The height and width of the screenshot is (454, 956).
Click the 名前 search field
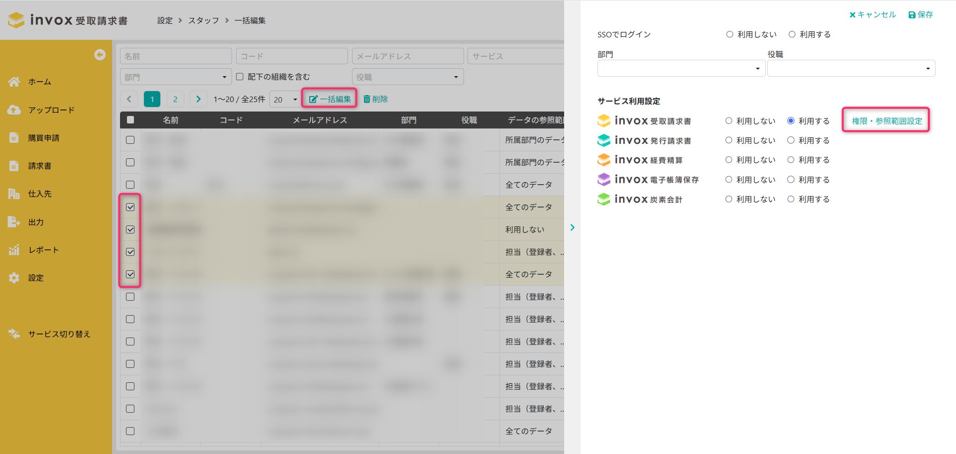pyautogui.click(x=176, y=56)
